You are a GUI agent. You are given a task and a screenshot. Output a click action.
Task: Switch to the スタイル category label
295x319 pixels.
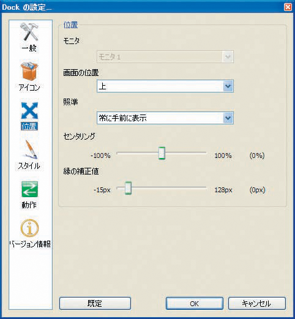(29, 166)
